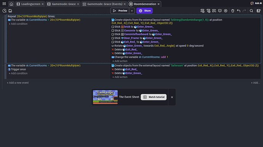263x147 pixels.
Task: Redo the last change
Action: [244, 11]
